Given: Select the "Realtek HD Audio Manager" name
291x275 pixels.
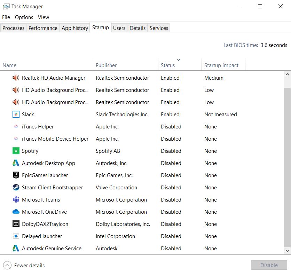Looking at the screenshot, I should tap(54, 78).
